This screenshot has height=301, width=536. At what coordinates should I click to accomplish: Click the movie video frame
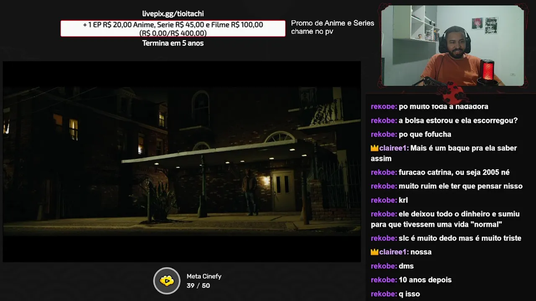(182, 162)
